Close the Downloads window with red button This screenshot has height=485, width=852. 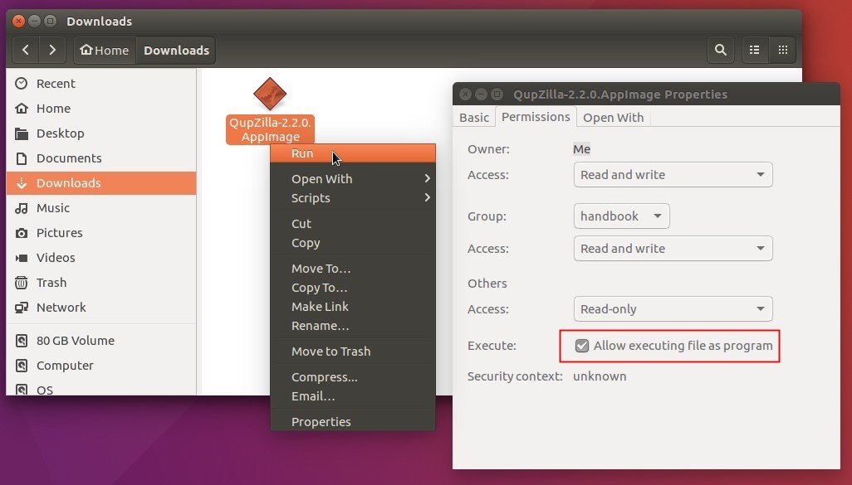18,22
